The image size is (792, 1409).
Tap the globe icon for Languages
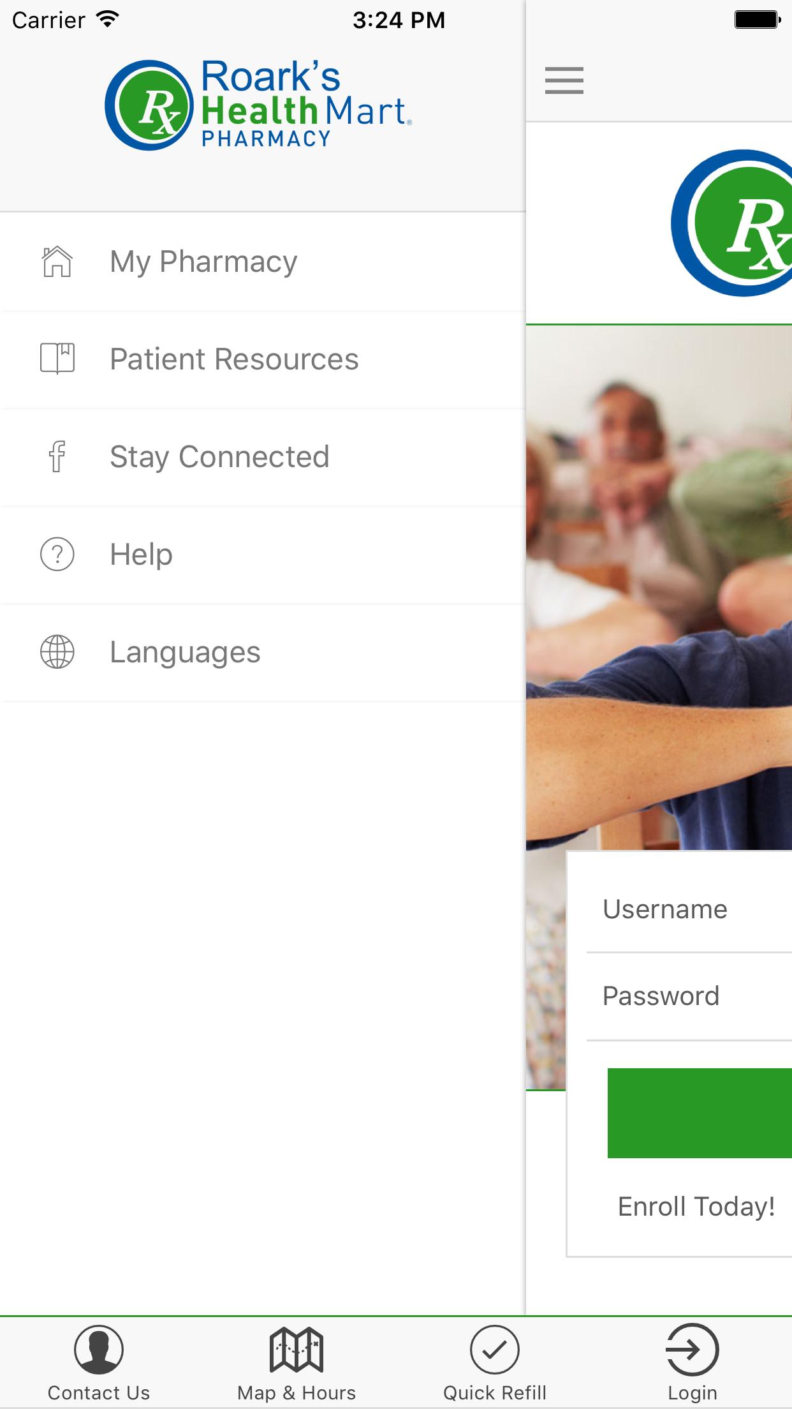coord(57,652)
